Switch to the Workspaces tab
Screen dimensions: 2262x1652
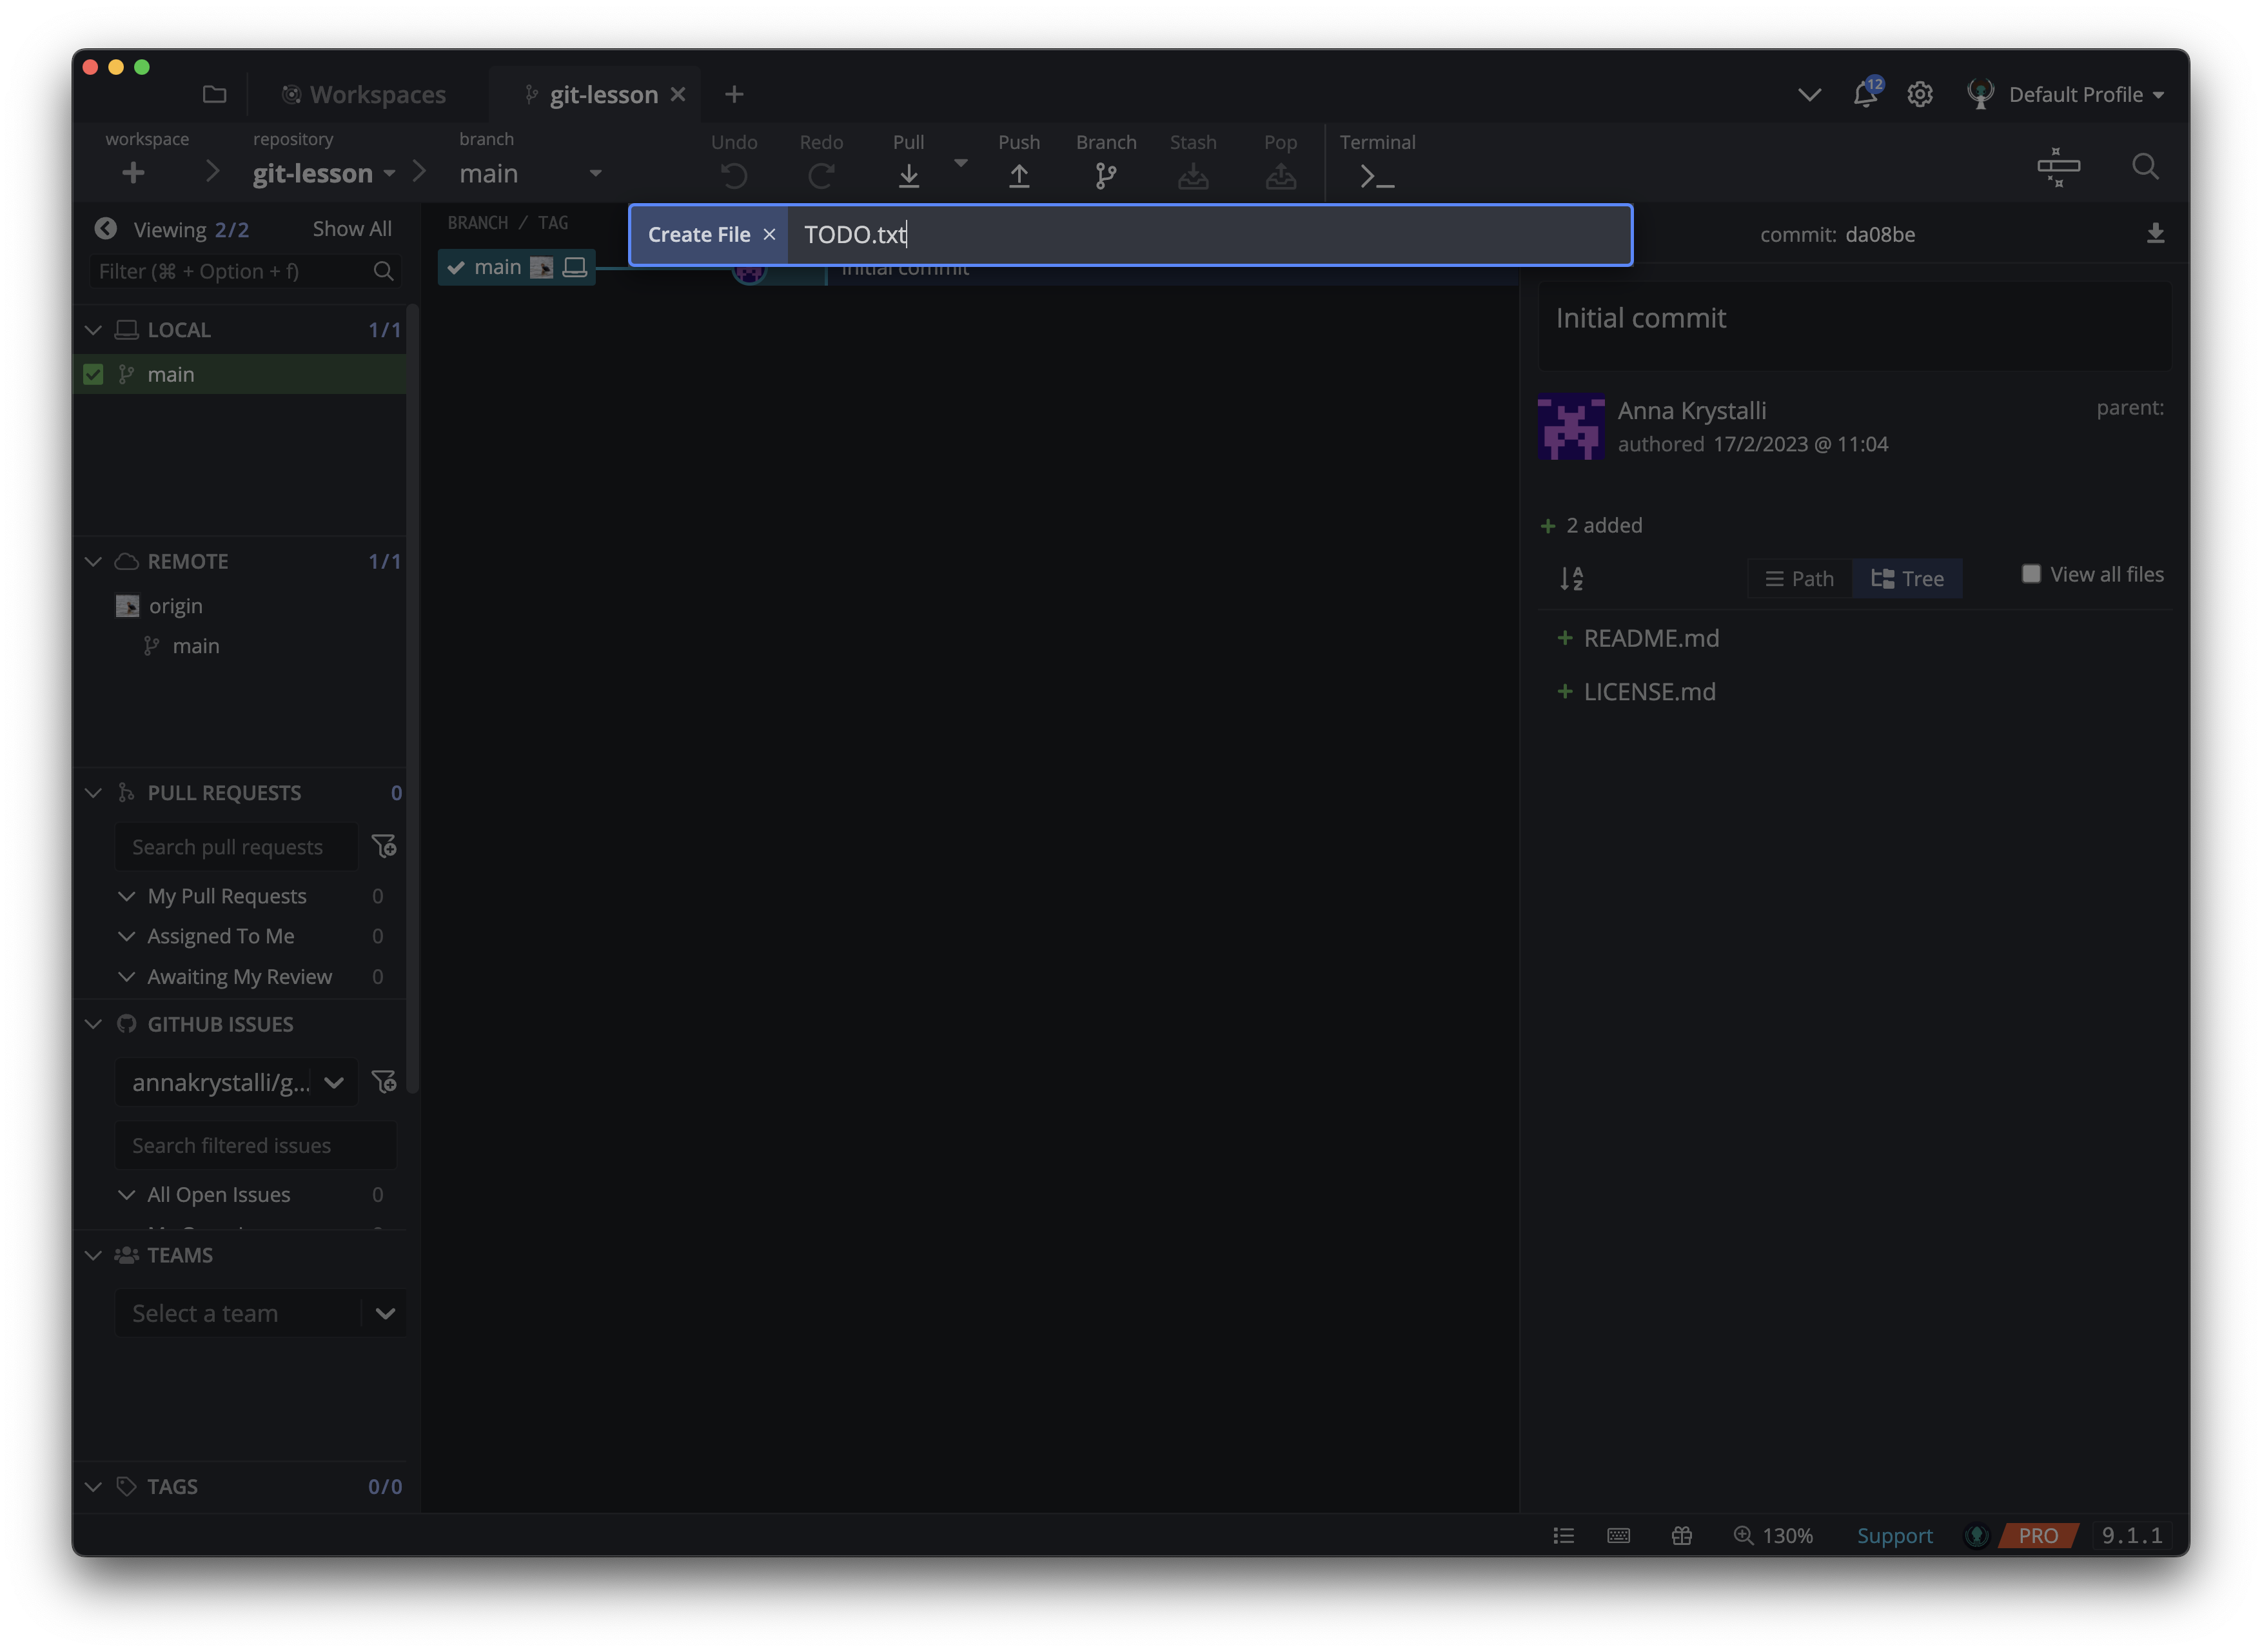click(364, 94)
